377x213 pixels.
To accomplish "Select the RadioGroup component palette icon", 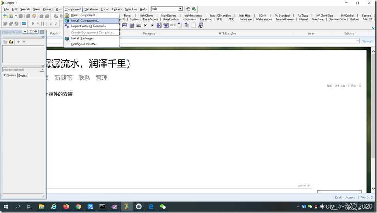I will click(186, 25).
